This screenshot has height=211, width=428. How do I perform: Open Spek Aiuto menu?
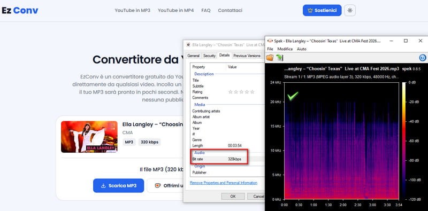pyautogui.click(x=302, y=49)
